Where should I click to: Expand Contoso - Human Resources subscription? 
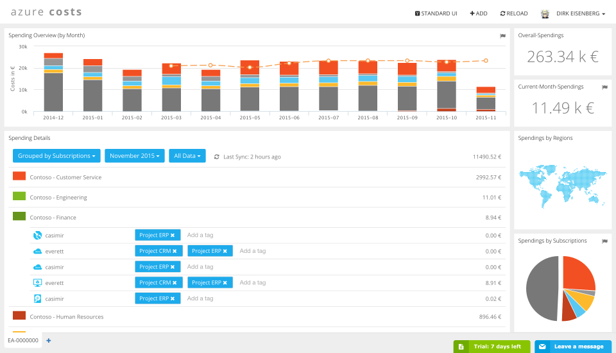(x=257, y=317)
